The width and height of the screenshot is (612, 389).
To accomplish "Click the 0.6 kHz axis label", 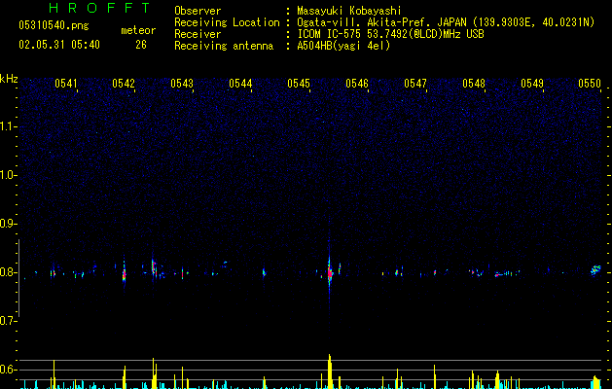I will tap(8, 370).
